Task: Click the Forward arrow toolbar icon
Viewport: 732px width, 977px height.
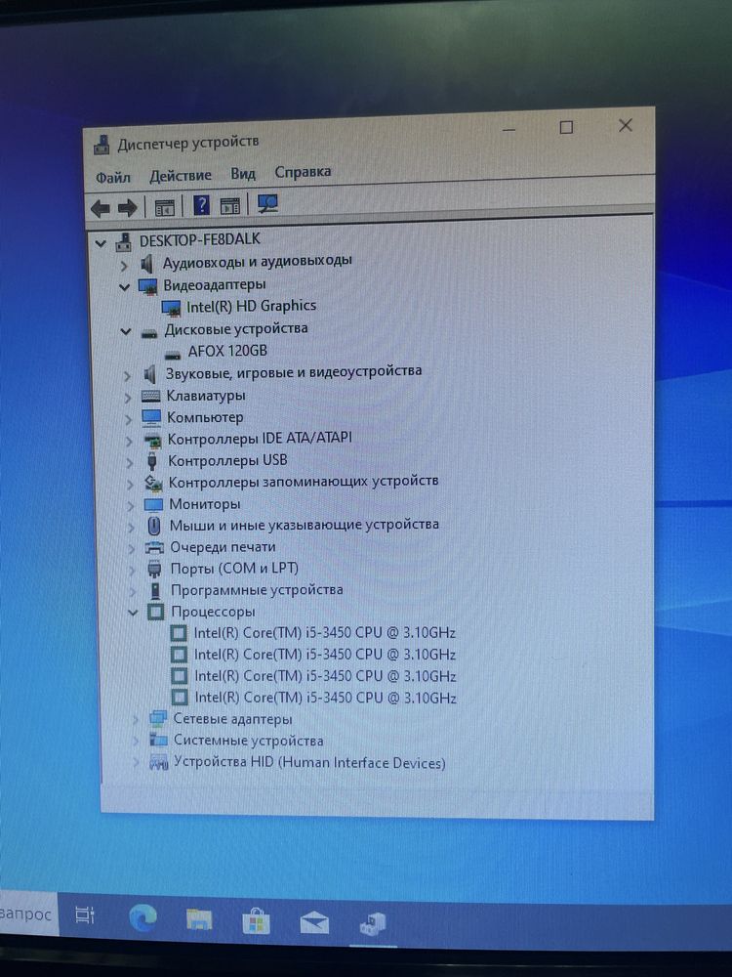Action: click(x=127, y=207)
